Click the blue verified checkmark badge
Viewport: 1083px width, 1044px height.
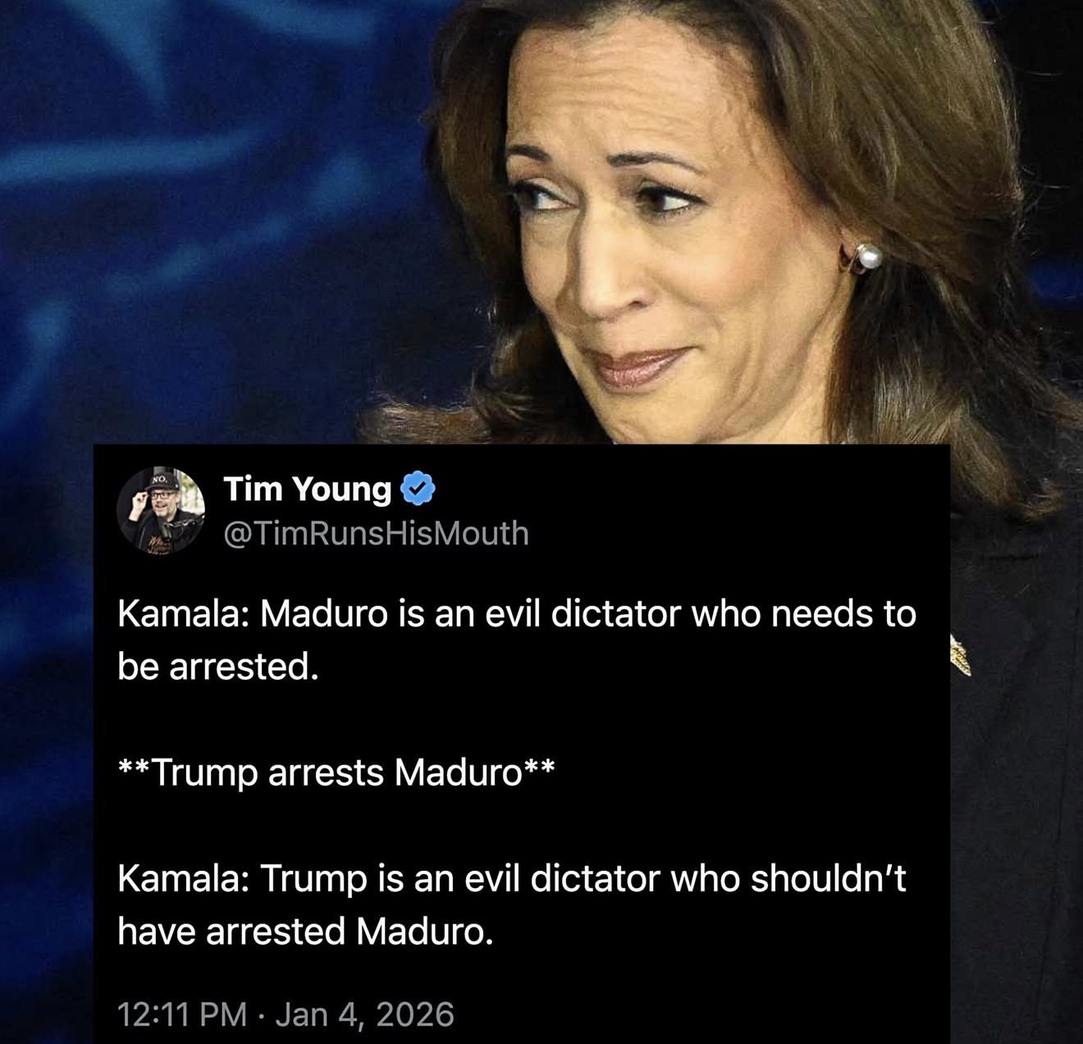click(x=418, y=490)
